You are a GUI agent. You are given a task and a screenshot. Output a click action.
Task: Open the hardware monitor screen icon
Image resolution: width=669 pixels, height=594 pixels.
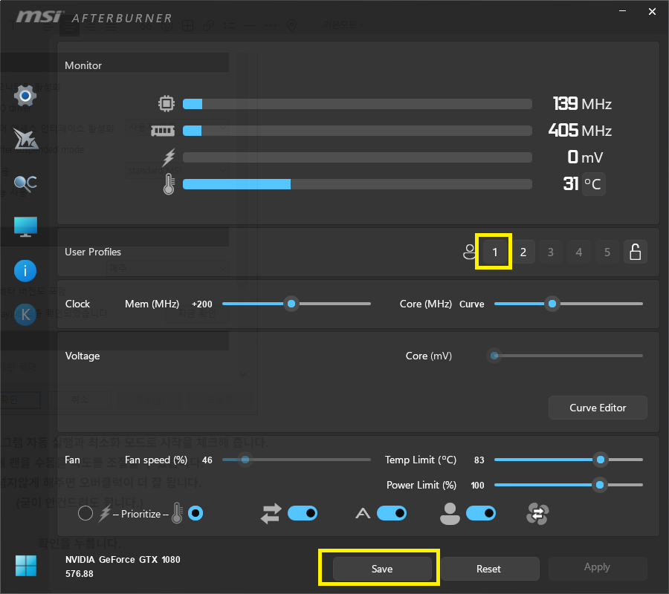point(25,226)
